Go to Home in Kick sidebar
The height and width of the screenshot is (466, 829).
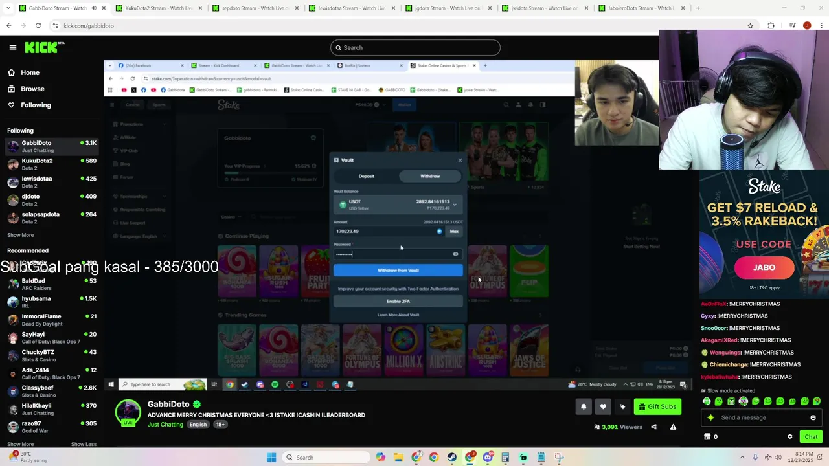pyautogui.click(x=30, y=72)
